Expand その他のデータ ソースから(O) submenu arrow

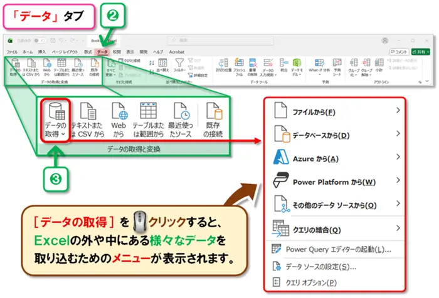click(398, 203)
